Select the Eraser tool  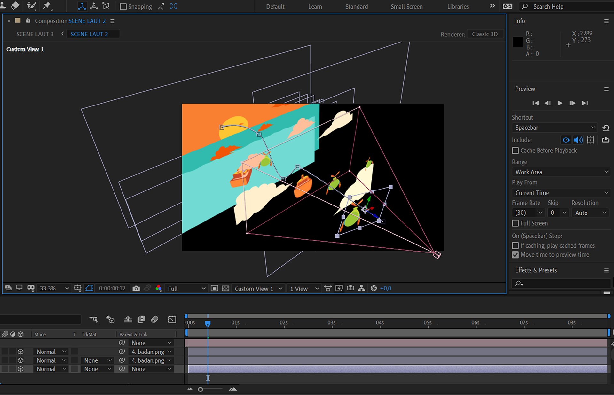click(15, 6)
